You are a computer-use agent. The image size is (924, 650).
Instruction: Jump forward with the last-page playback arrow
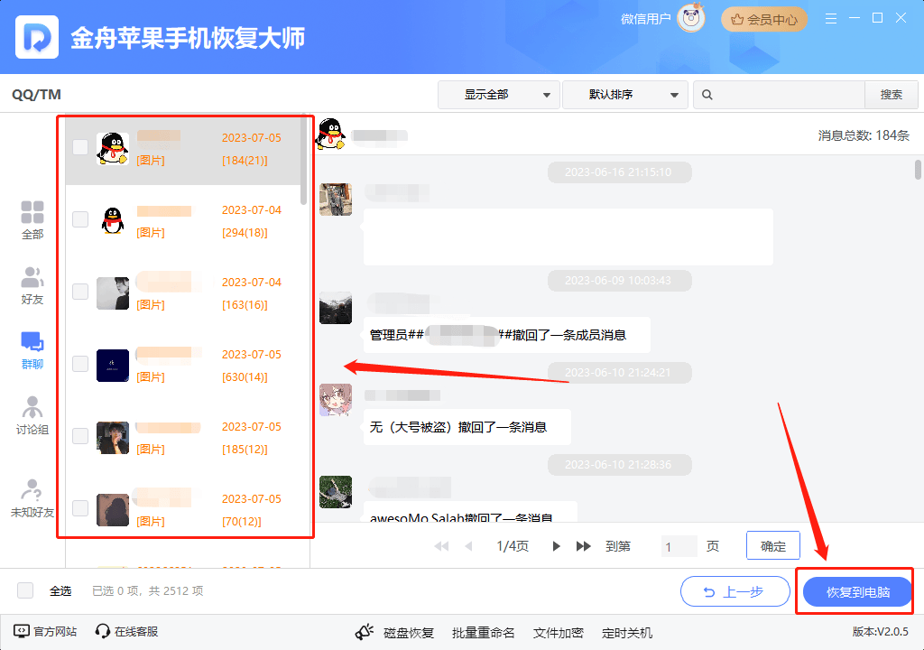click(x=583, y=545)
